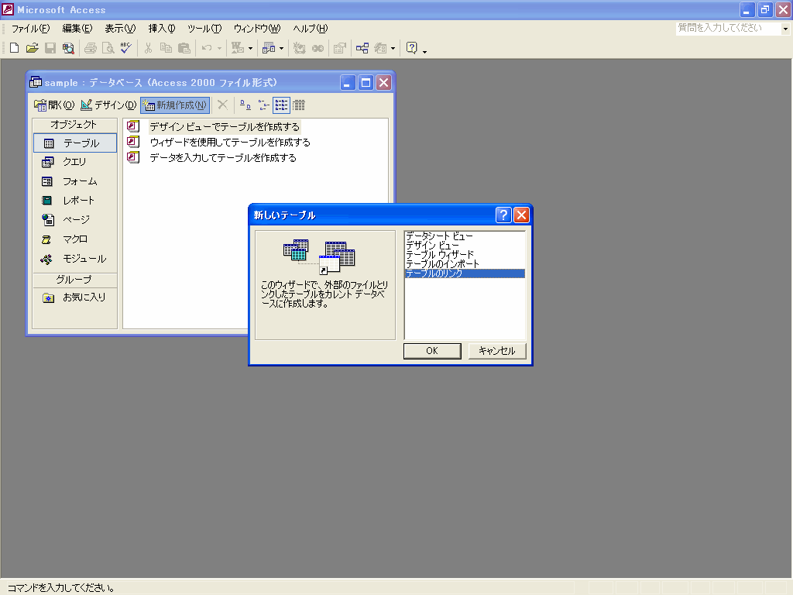Click the Office Links icon
This screenshot has width=793, height=595.
[237, 48]
